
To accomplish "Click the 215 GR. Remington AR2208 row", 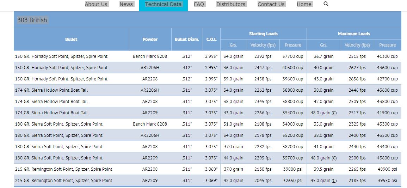I will (x=208, y=169).
